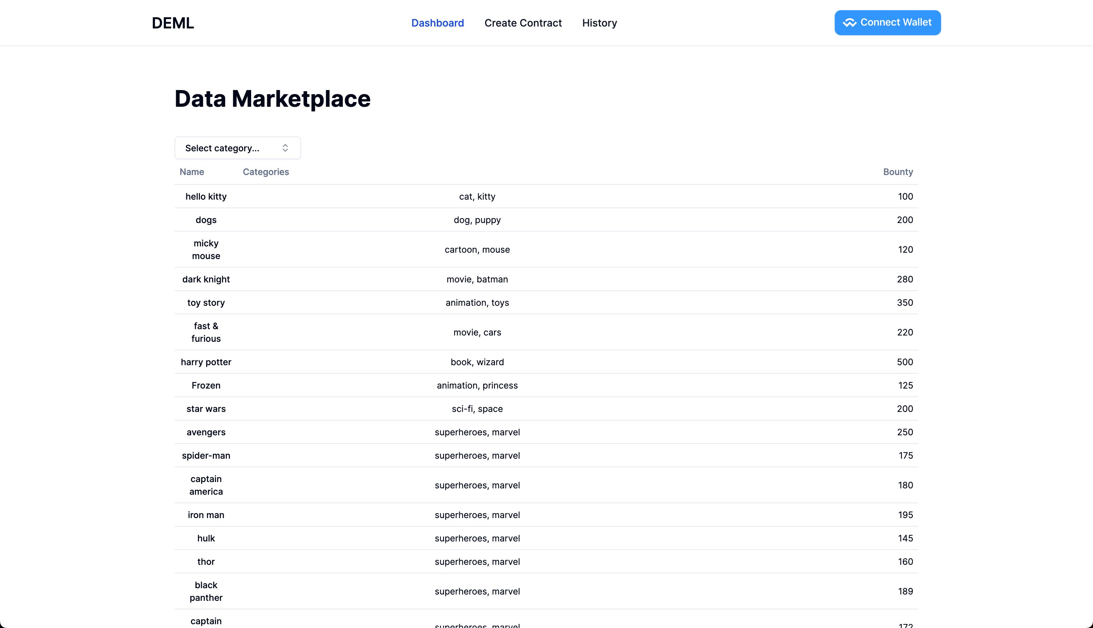
Task: Select the thor bounty 160
Action: coord(905,562)
